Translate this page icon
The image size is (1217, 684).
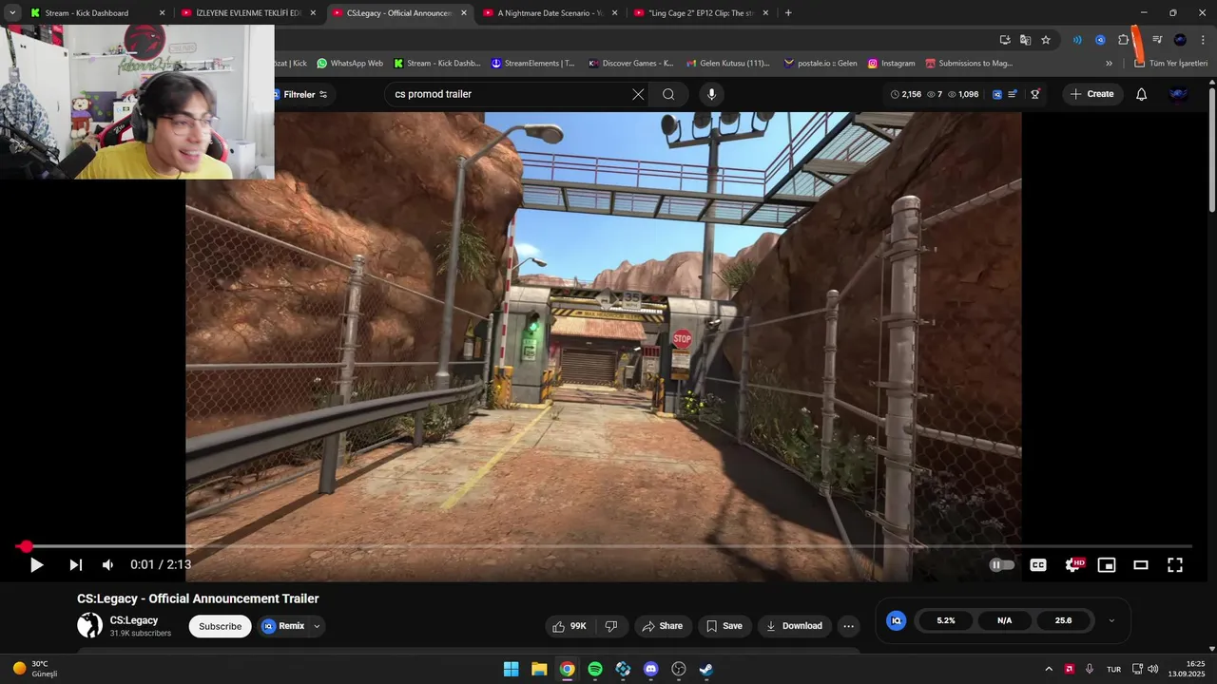coord(1025,40)
